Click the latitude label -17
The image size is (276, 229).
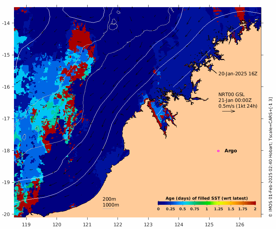pos(6,119)
